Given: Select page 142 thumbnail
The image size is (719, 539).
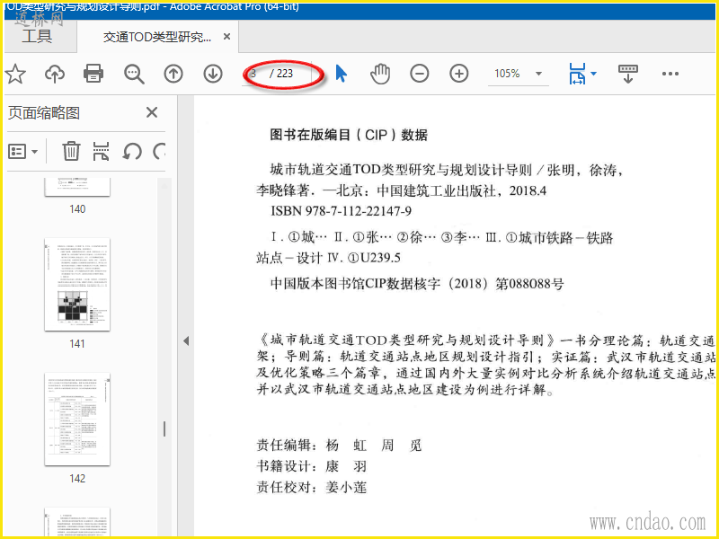Looking at the screenshot, I should click(77, 419).
